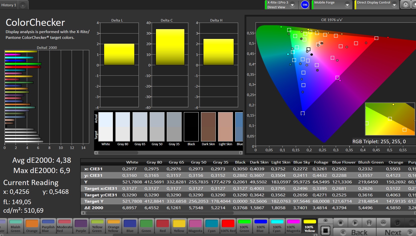416x236 pixels.
Task: Click the blue 596 counter badge
Action: (305, 5)
